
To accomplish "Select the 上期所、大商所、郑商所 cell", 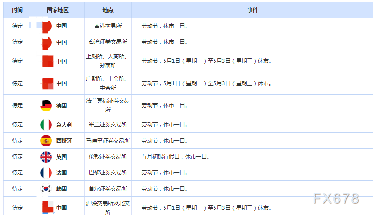I will click(x=108, y=61).
